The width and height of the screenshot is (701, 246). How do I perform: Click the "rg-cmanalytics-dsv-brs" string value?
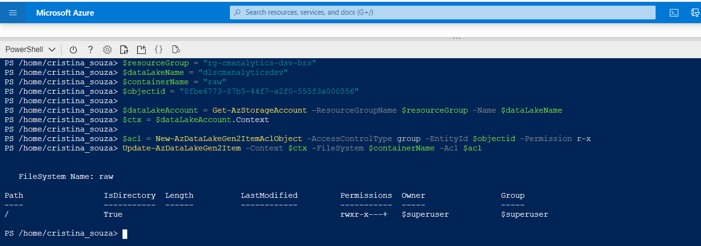pyautogui.click(x=260, y=63)
